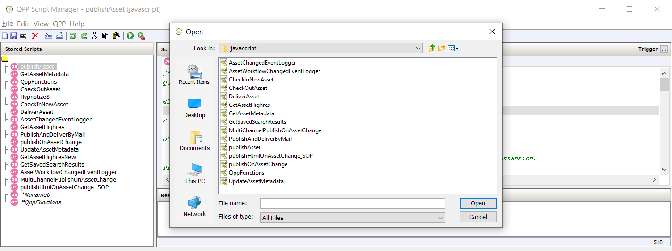
Task: Open the Help menu
Action: click(x=77, y=24)
